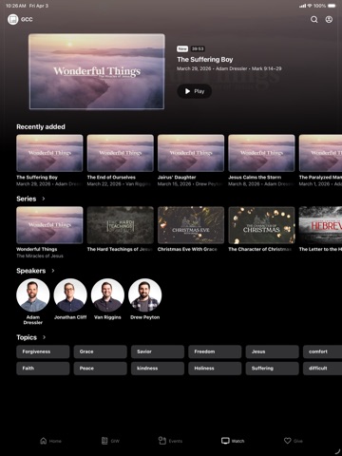Open The Hard Teachings of Jesus series
The width and height of the screenshot is (342, 456).
click(121, 225)
